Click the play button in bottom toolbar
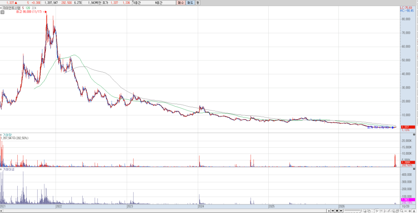418x213 pixels. pyautogui.click(x=329, y=210)
